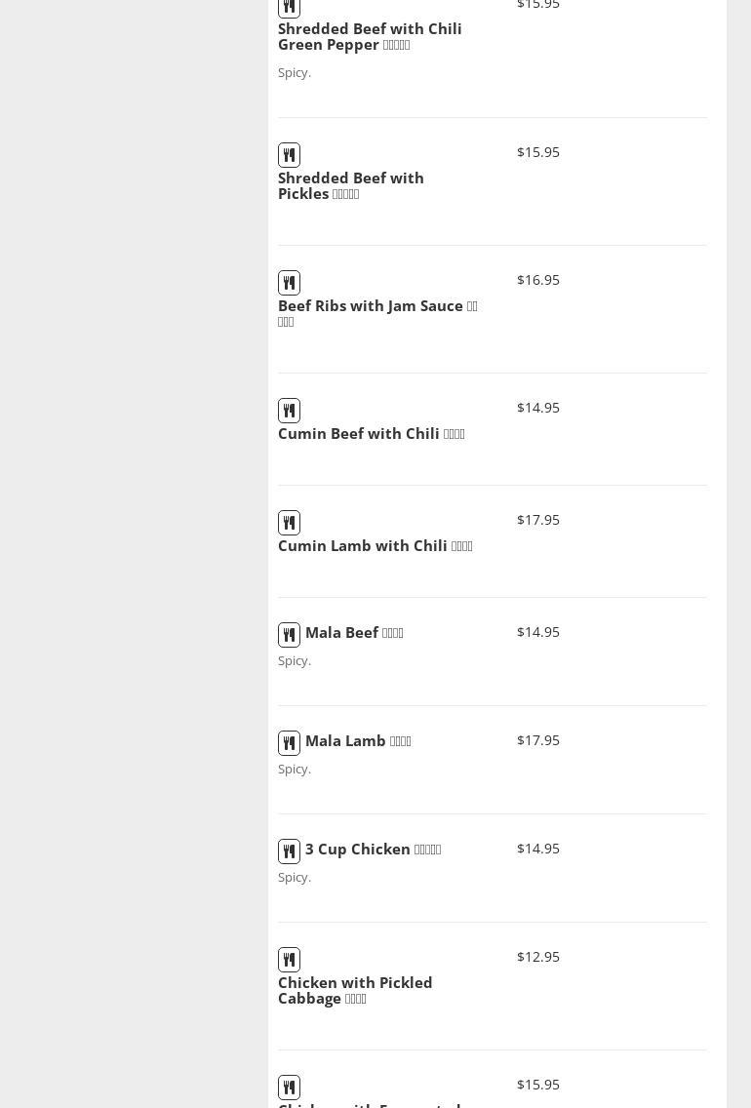
Task: Click dish icon above Beef Ribs with Jam Sauce
Action: [x=289, y=283]
